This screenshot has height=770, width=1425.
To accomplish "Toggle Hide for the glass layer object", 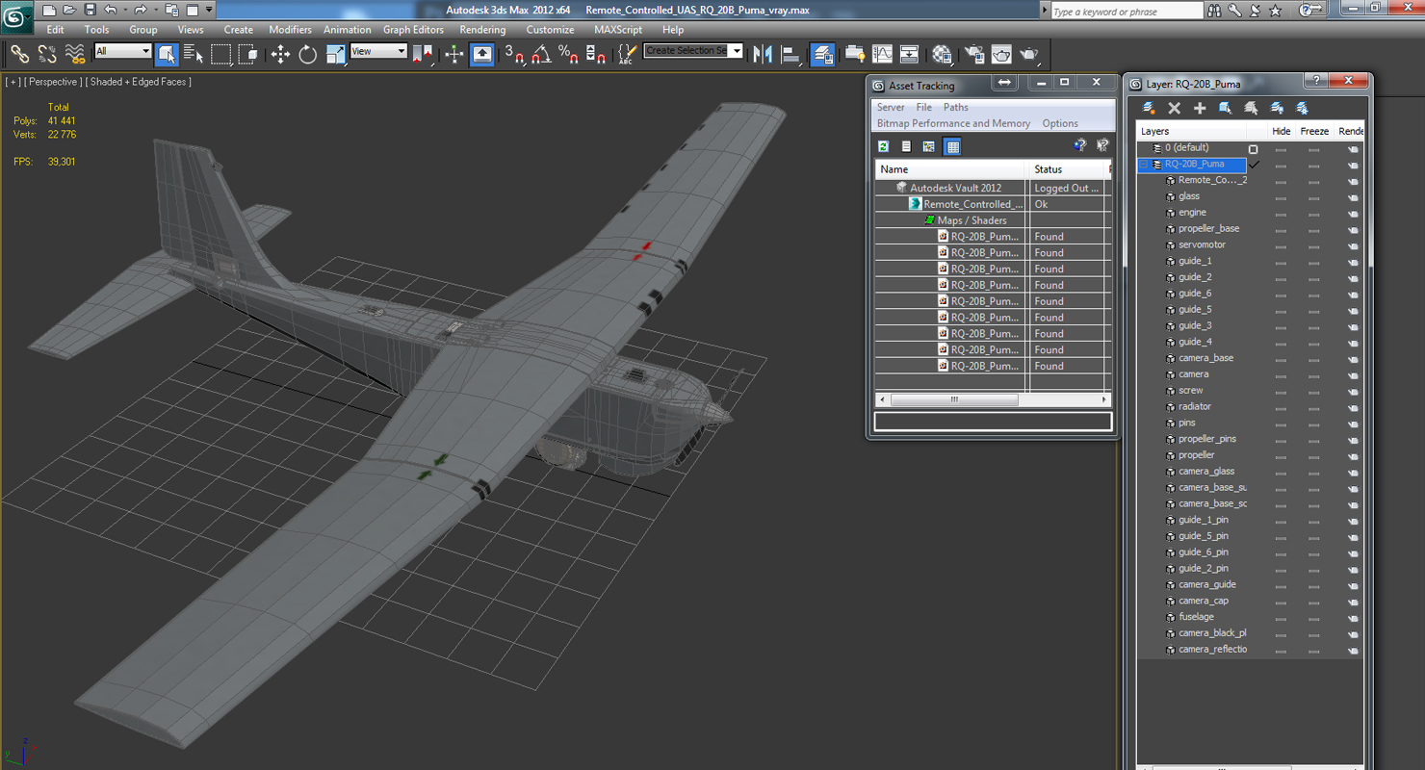I will [1281, 196].
